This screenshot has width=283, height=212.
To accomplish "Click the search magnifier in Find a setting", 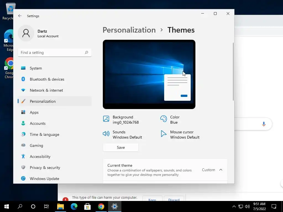I will (87, 52).
